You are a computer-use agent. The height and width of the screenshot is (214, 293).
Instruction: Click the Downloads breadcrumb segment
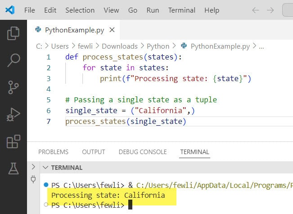coord(120,46)
